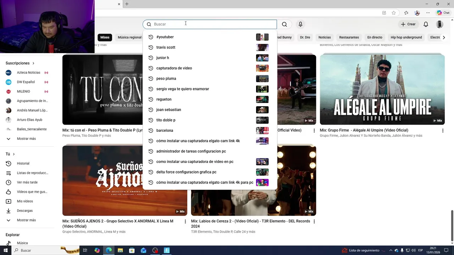The height and width of the screenshot is (255, 454).
Task: Start voice search with microphone icon
Action: point(300,24)
